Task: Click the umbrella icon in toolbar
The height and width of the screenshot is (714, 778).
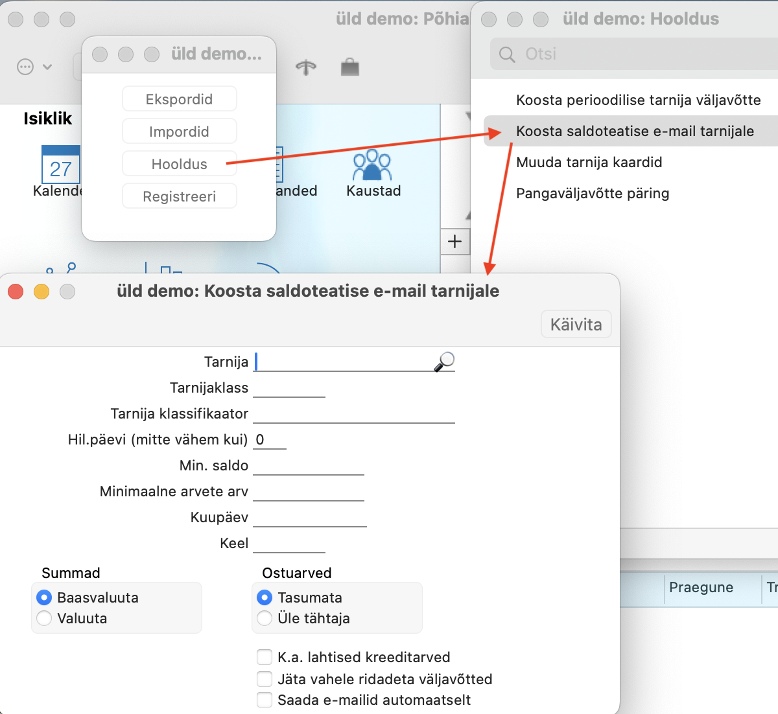Action: 306,67
